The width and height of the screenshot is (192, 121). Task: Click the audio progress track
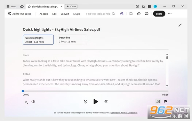(96, 91)
